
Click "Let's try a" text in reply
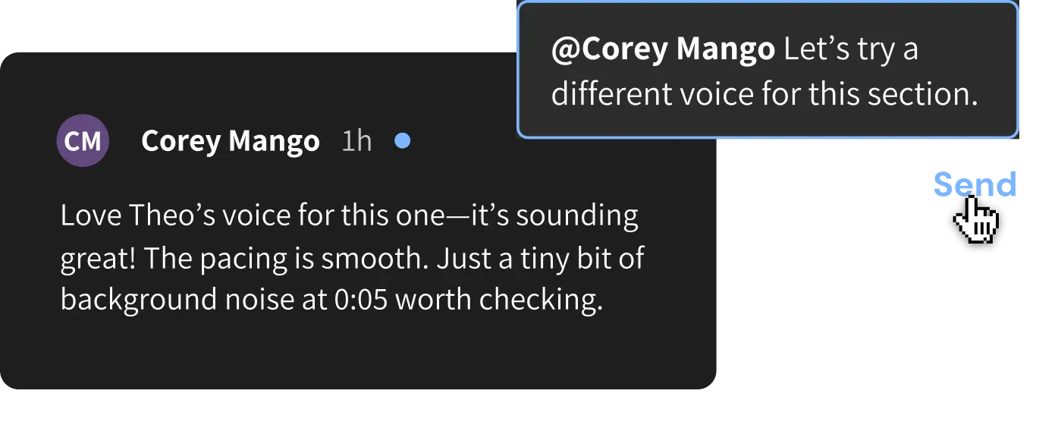[850, 49]
